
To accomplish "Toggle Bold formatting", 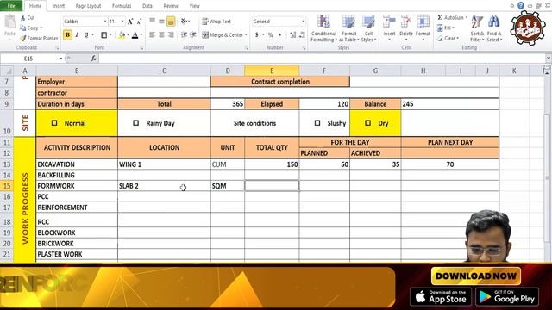I will 67,34.
